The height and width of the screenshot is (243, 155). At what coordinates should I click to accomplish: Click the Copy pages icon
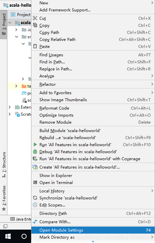[35, 25]
